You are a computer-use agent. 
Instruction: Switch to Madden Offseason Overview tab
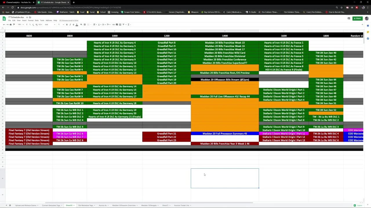(124, 205)
